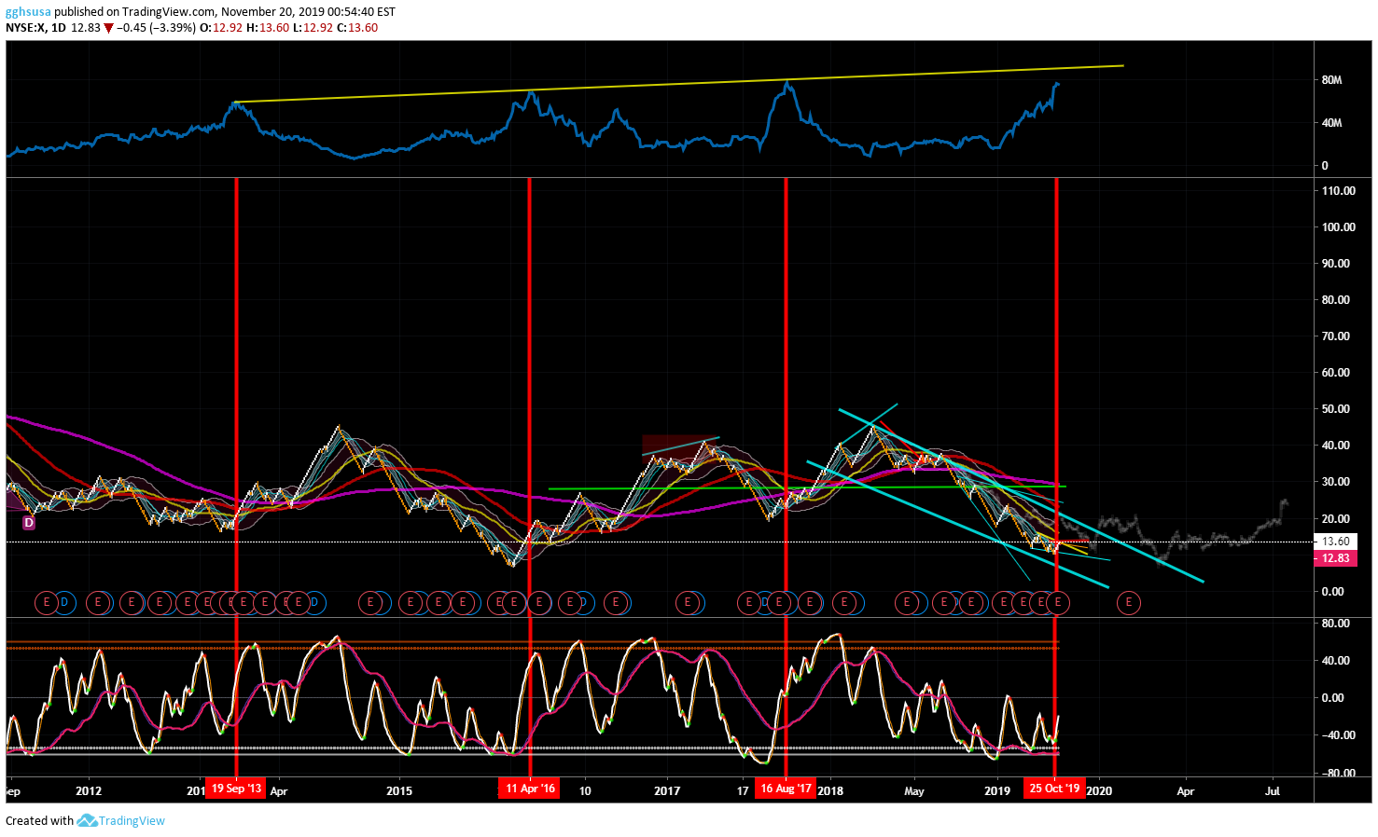Click the red 12.83 price label
The image size is (1378, 837).
1335,558
